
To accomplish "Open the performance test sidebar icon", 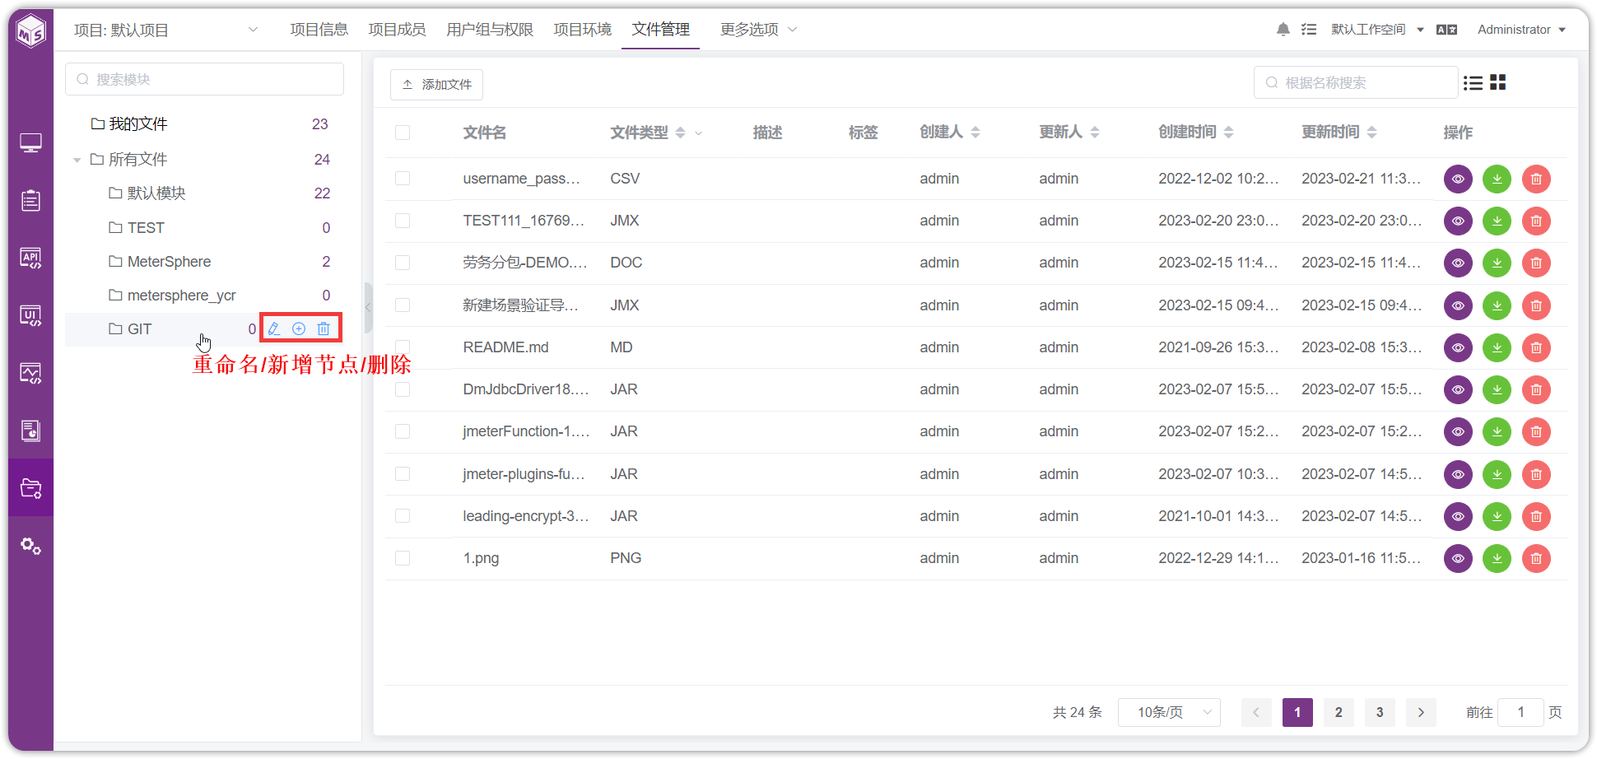I will tap(30, 374).
